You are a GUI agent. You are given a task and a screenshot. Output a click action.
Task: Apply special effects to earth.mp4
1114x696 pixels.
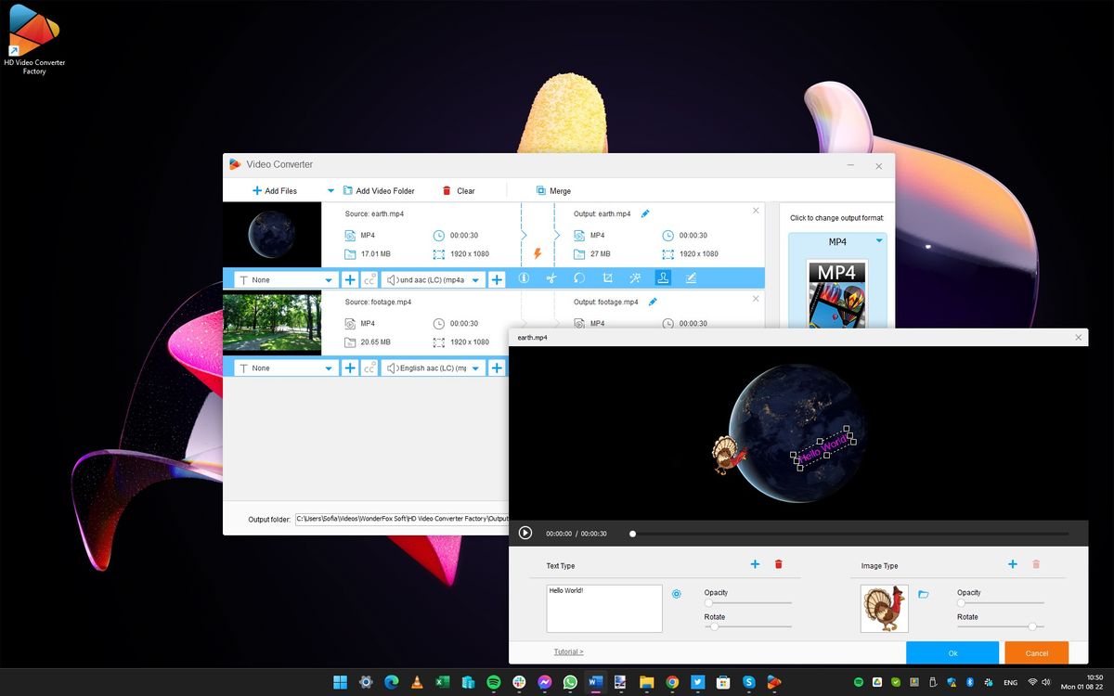[635, 278]
